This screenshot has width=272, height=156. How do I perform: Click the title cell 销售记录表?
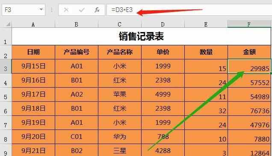[142, 36]
